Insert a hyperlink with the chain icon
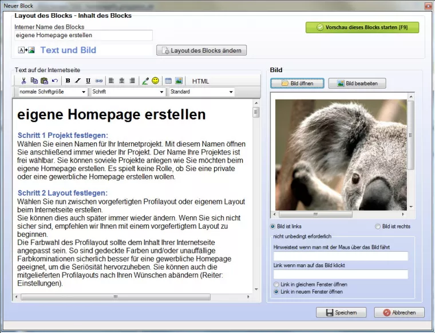The height and width of the screenshot is (333, 435). (99, 81)
